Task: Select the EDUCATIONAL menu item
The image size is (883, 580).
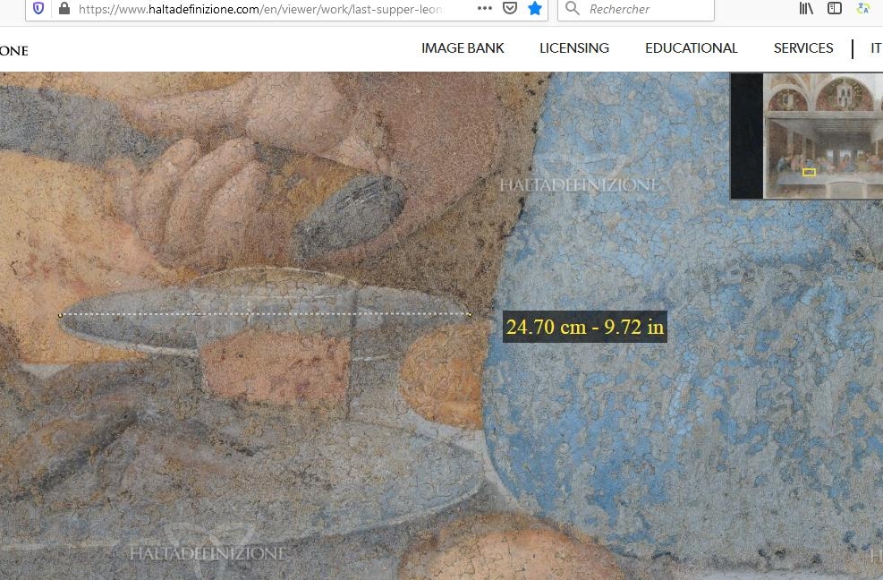Action: (x=692, y=48)
